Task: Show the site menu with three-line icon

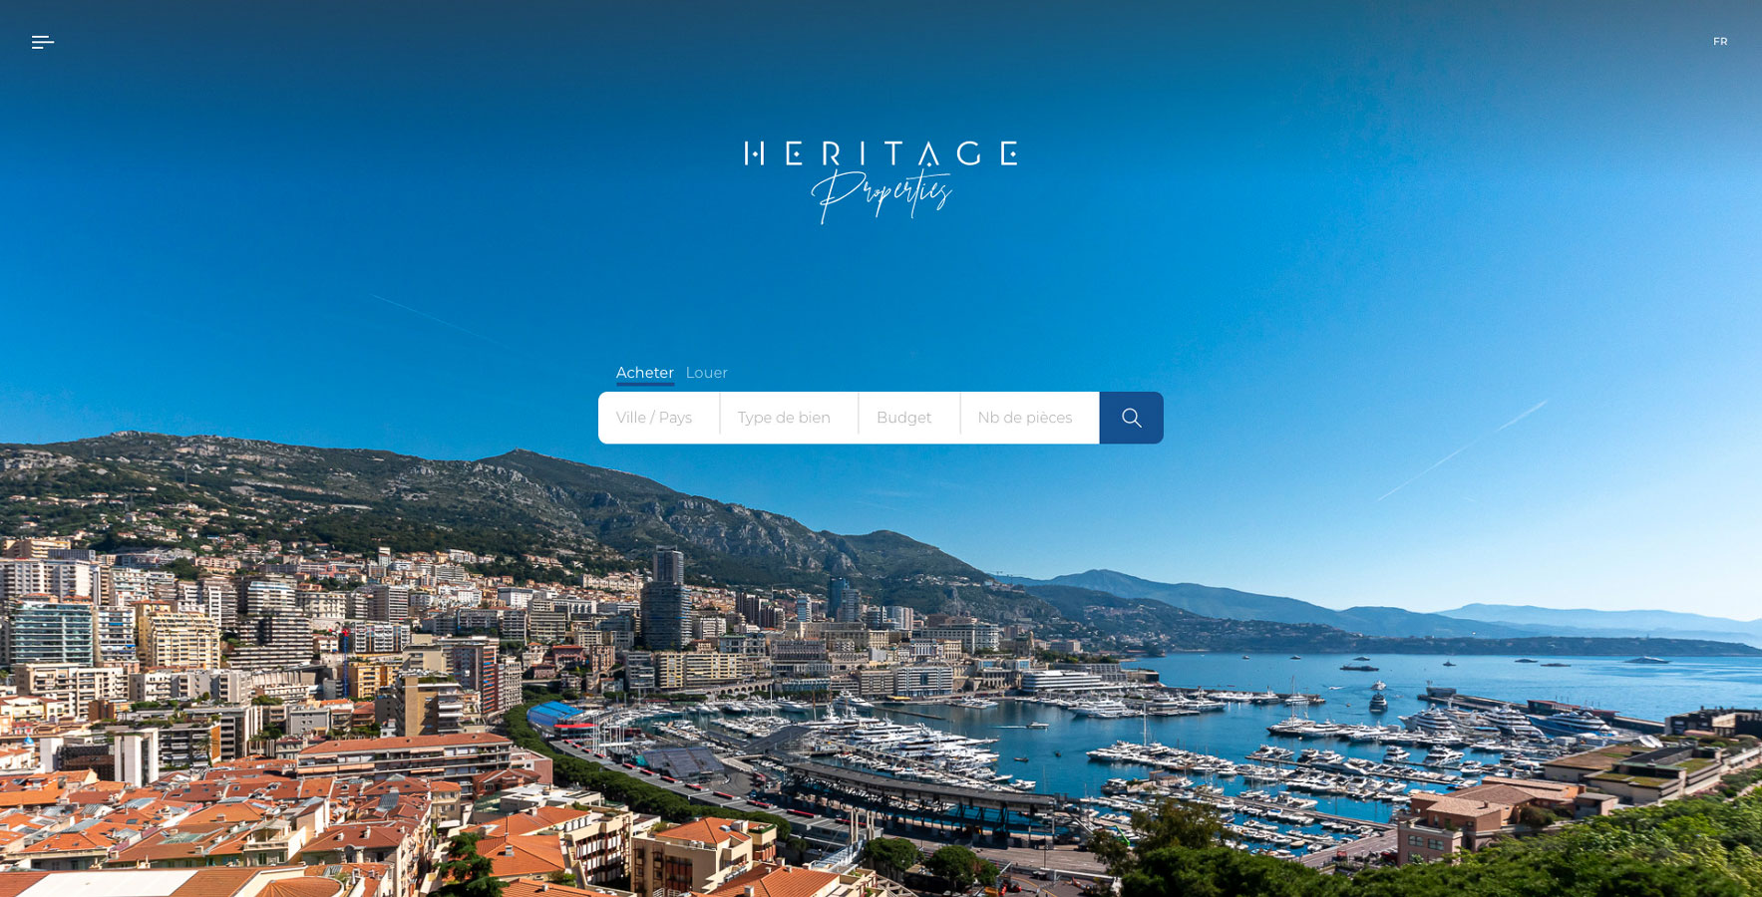Action: click(x=43, y=42)
